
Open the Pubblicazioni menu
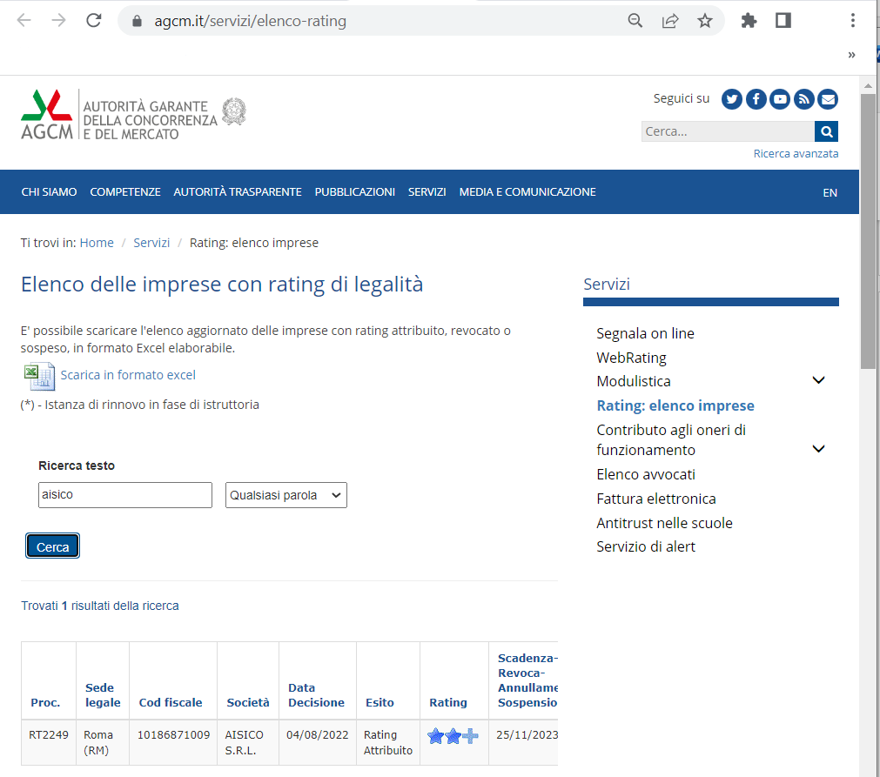pyautogui.click(x=354, y=192)
